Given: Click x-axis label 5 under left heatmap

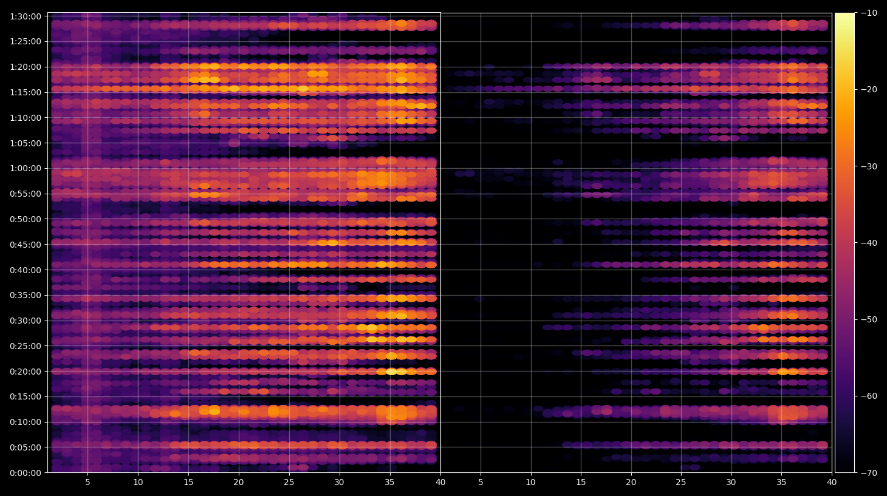Looking at the screenshot, I should click(x=87, y=483).
